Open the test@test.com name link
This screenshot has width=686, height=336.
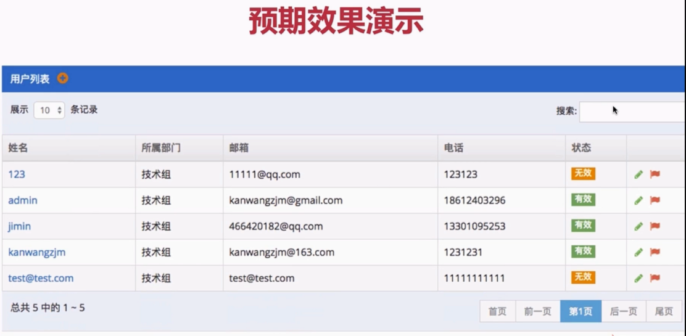click(x=41, y=278)
